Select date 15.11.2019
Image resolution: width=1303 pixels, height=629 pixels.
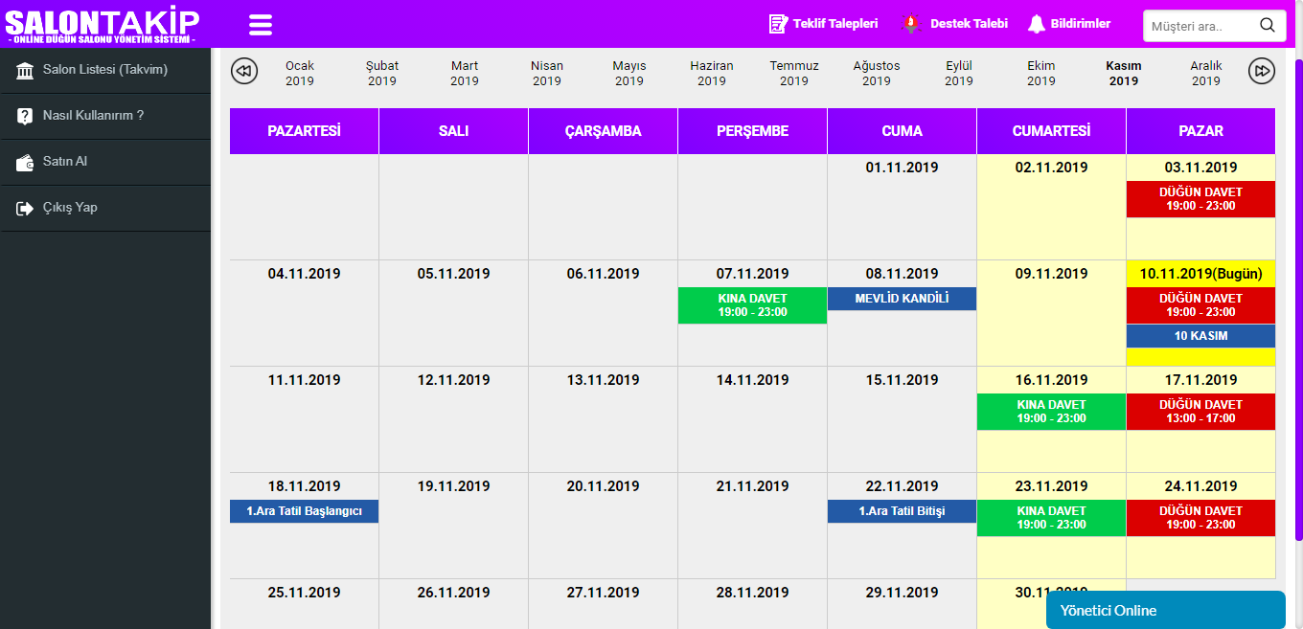pyautogui.click(x=902, y=380)
